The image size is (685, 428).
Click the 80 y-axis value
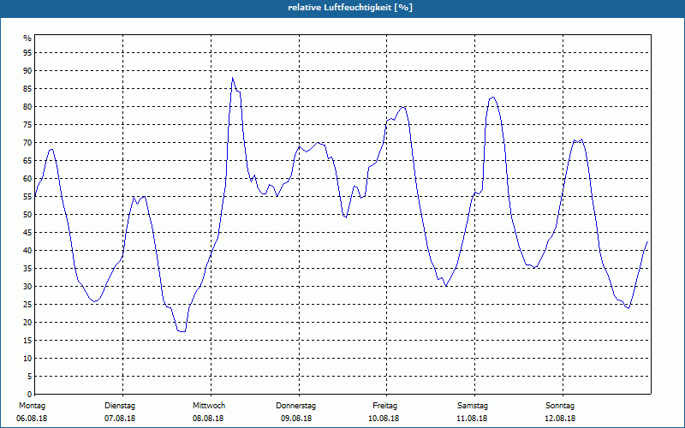(27, 106)
